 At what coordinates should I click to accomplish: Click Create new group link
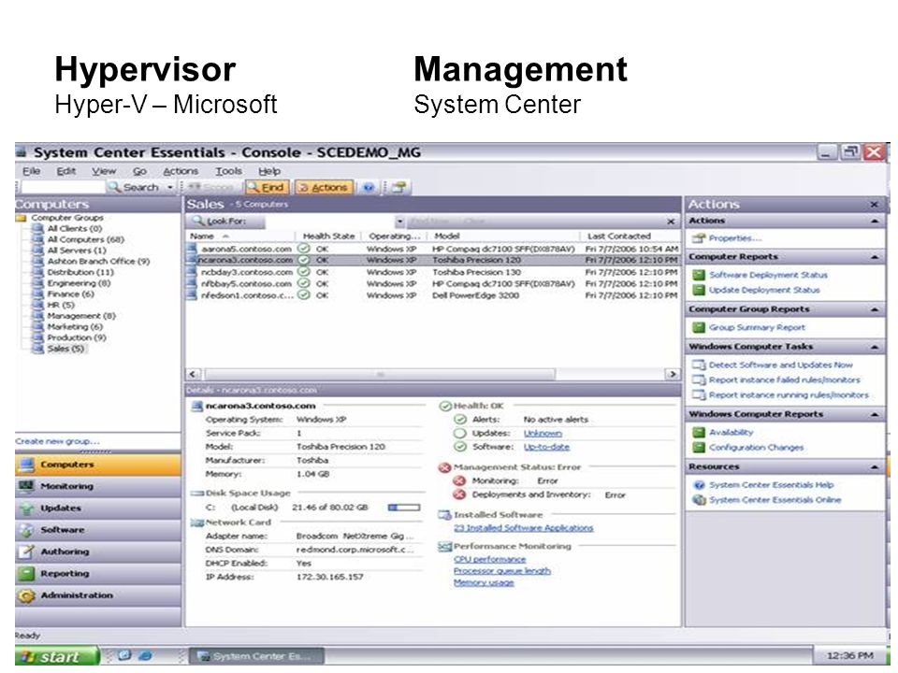coord(57,441)
